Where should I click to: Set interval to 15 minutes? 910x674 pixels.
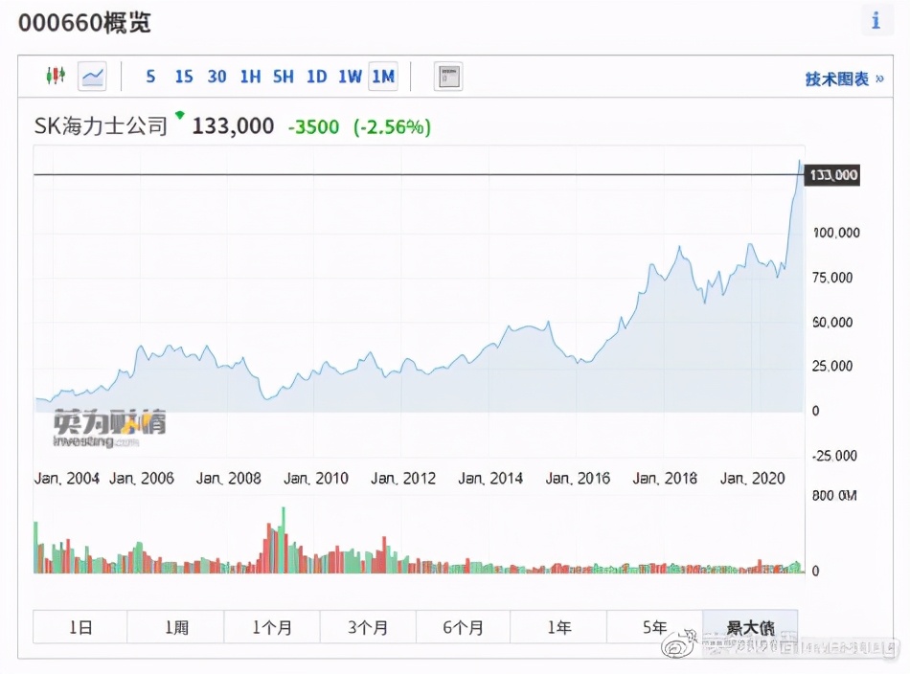click(x=183, y=77)
